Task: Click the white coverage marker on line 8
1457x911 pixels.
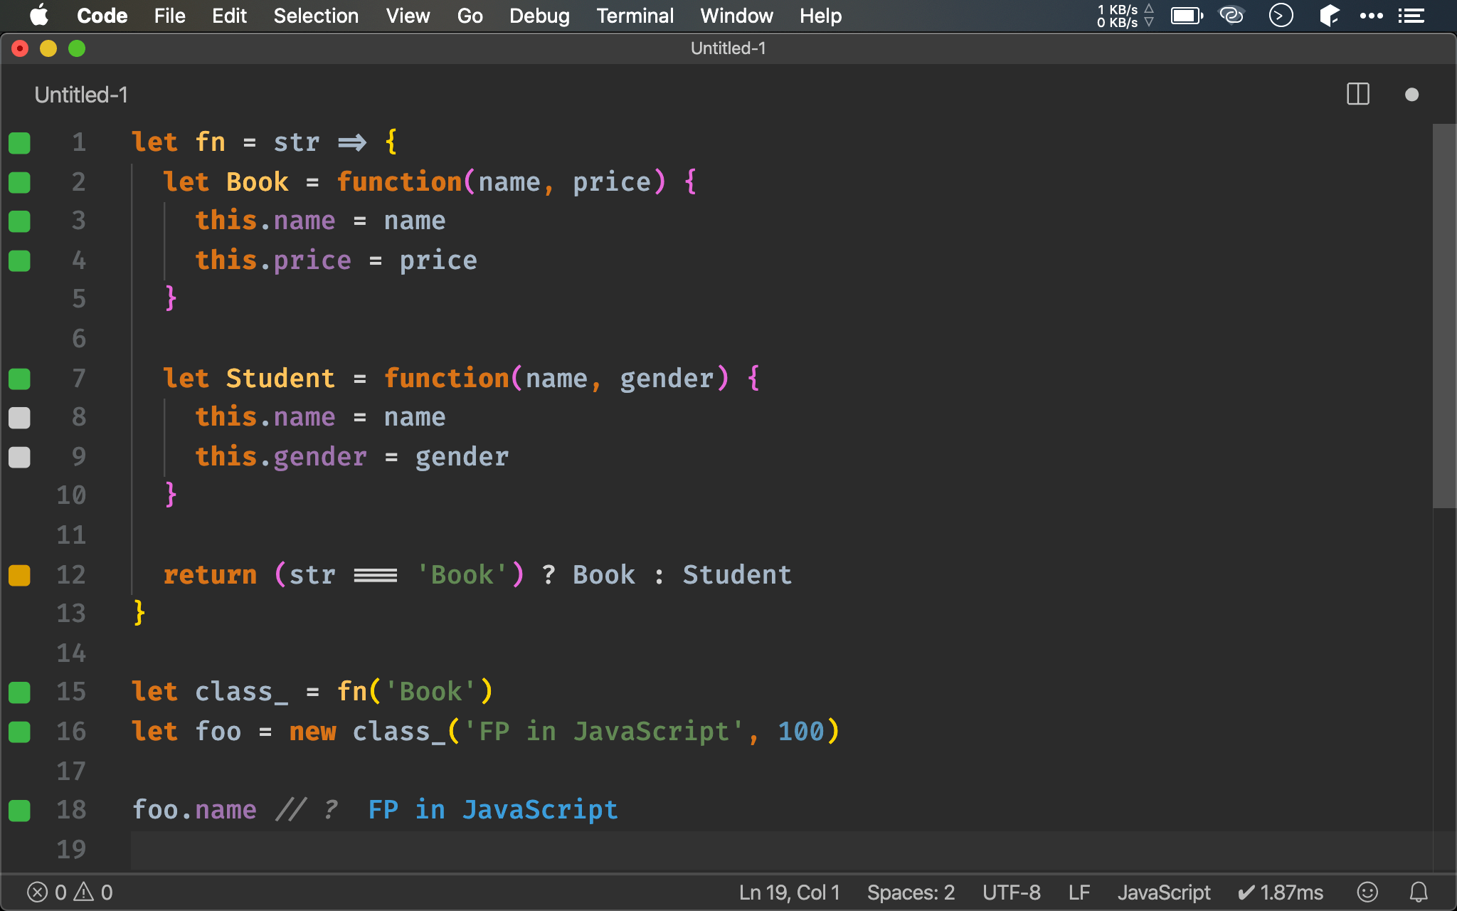Action: click(x=19, y=418)
